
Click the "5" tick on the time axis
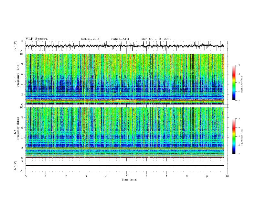[x=126, y=176]
